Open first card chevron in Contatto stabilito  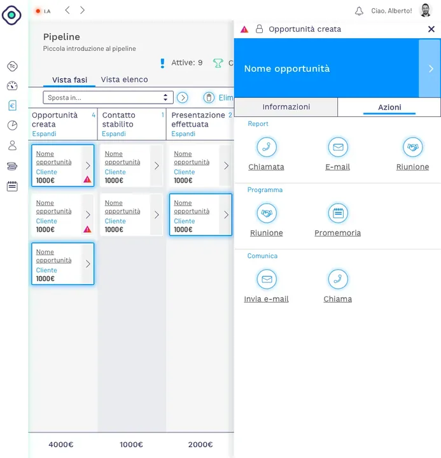pos(157,165)
